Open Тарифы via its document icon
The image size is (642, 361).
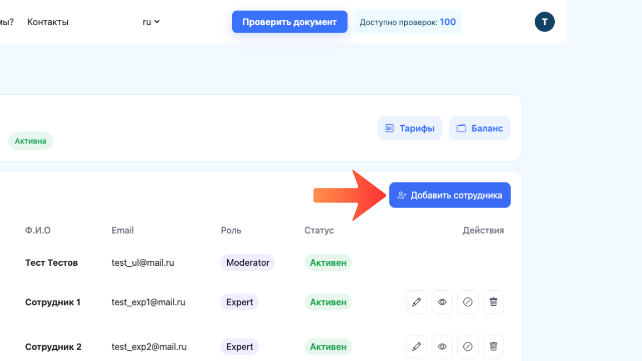[390, 128]
